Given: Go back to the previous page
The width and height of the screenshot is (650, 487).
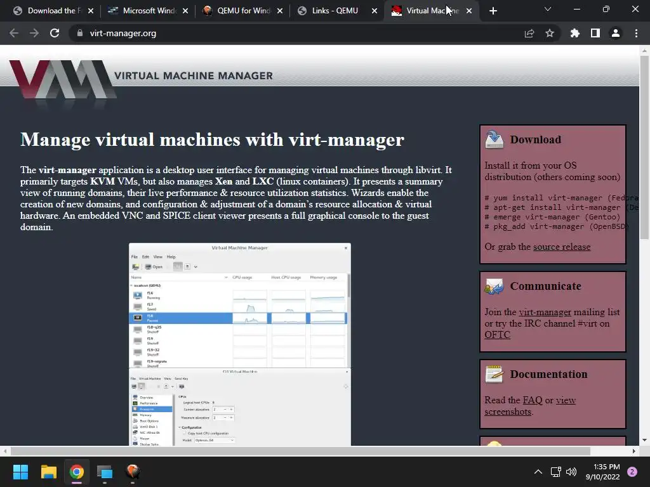Looking at the screenshot, I should (14, 33).
